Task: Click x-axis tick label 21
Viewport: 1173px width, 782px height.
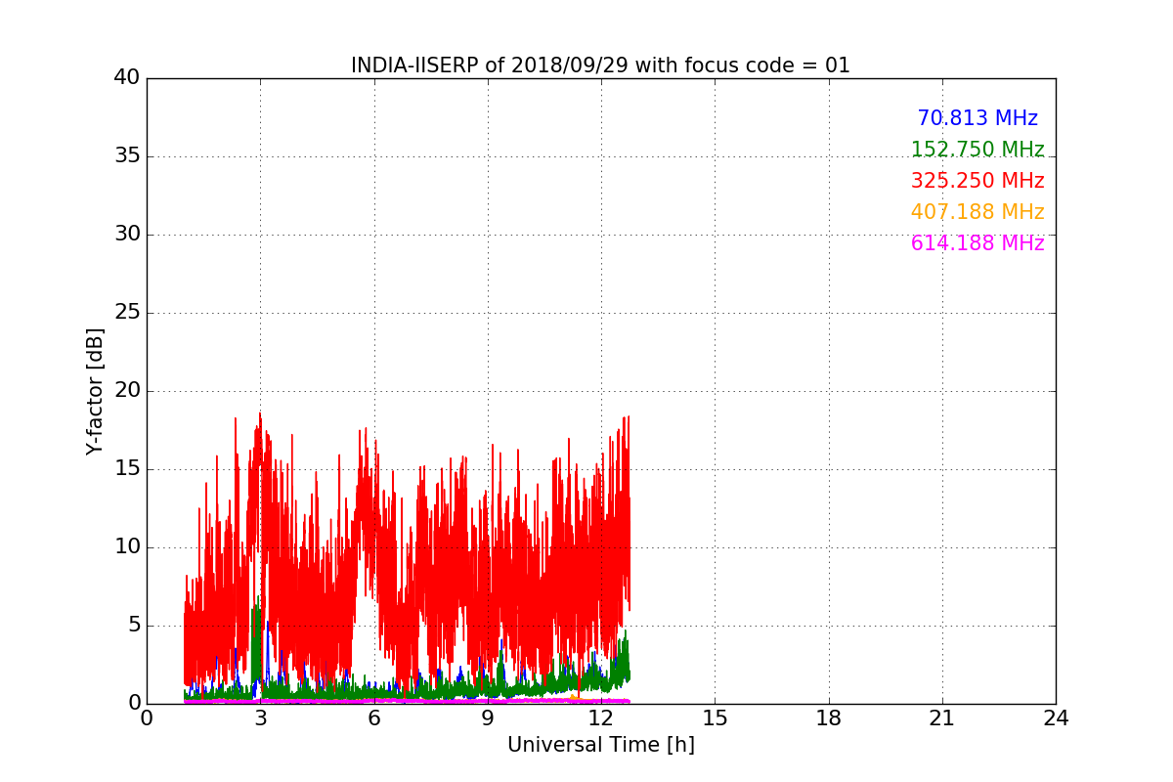Action: (942, 718)
